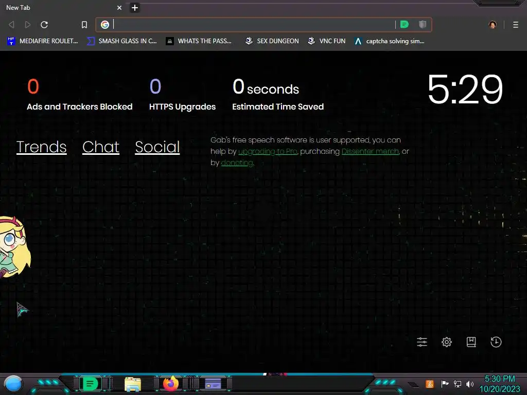Open bookmarks icon on new tab page
The width and height of the screenshot is (527, 395).
pos(471,342)
